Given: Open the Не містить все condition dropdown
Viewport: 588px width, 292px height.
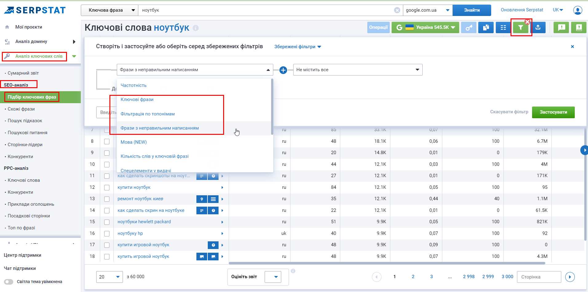Looking at the screenshot, I should [358, 70].
